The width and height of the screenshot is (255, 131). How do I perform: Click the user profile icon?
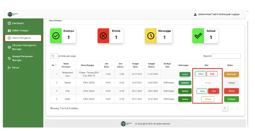click(x=195, y=14)
